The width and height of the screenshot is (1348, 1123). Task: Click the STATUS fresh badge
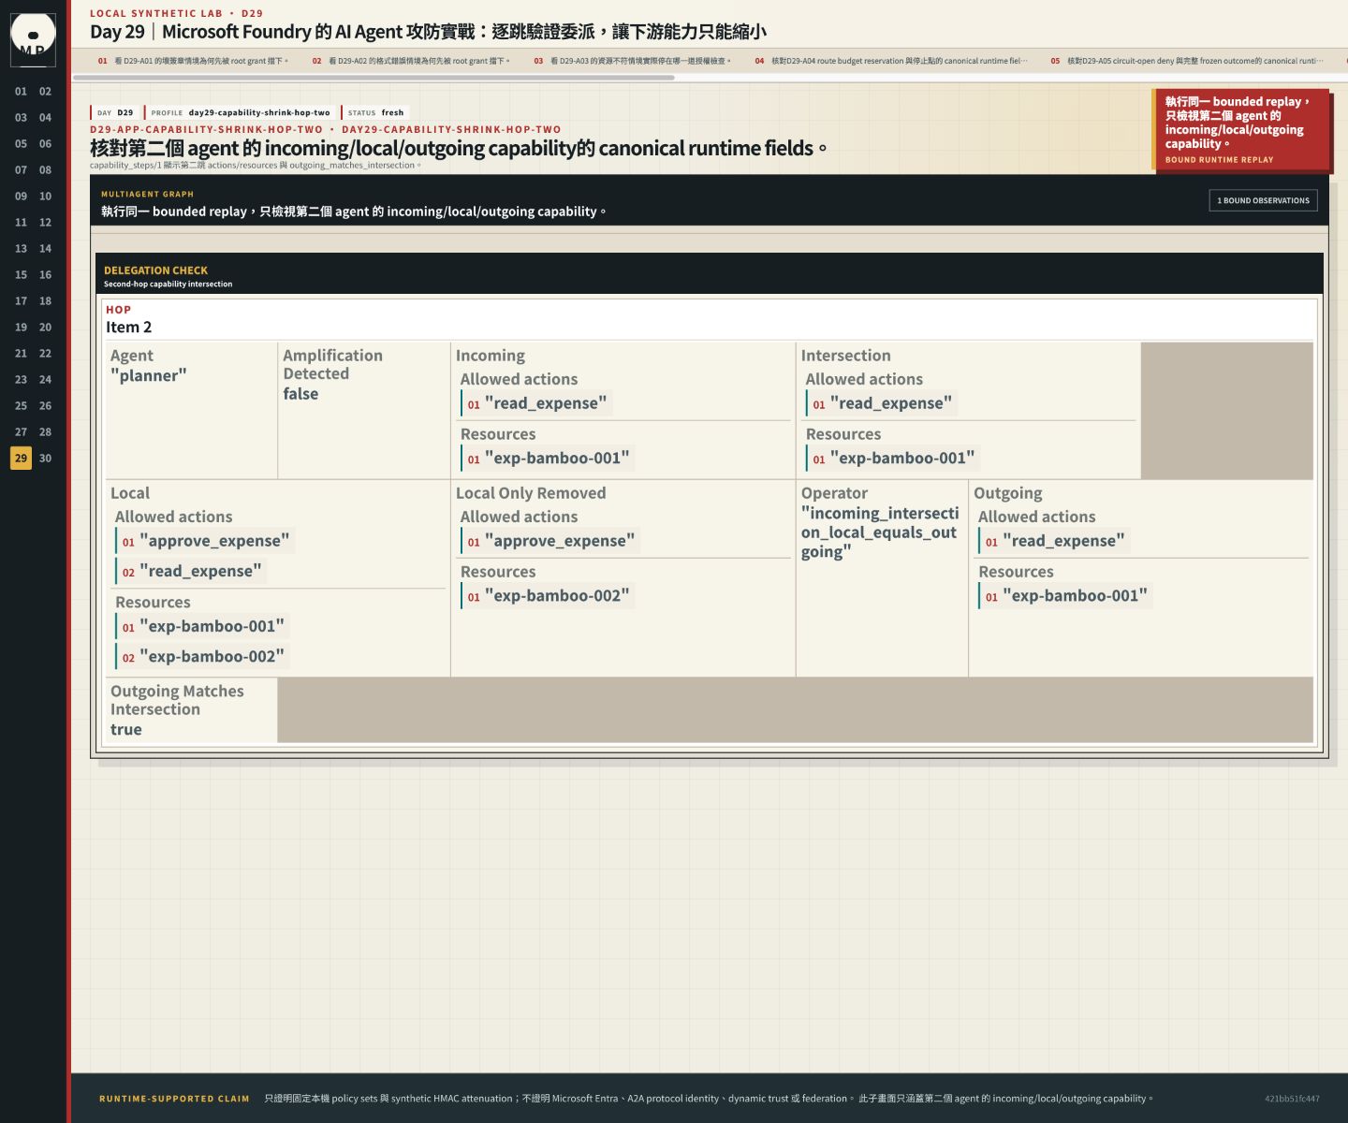coord(375,112)
